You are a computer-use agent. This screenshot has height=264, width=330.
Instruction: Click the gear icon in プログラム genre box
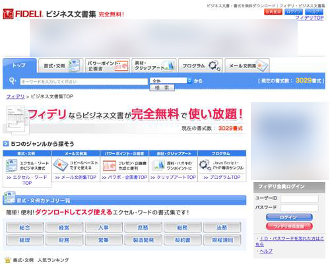205,165
